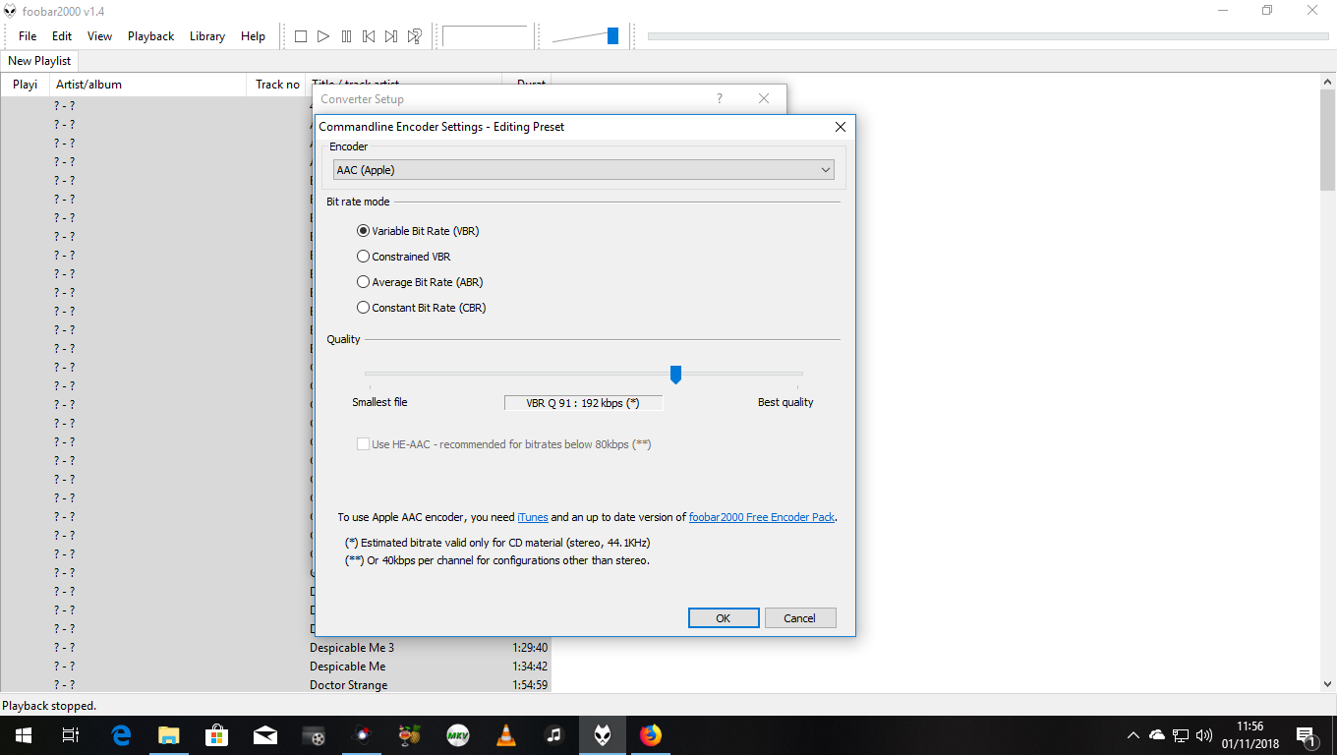This screenshot has width=1337, height=755.
Task: Click the Quality slider handle
Action: coord(675,374)
